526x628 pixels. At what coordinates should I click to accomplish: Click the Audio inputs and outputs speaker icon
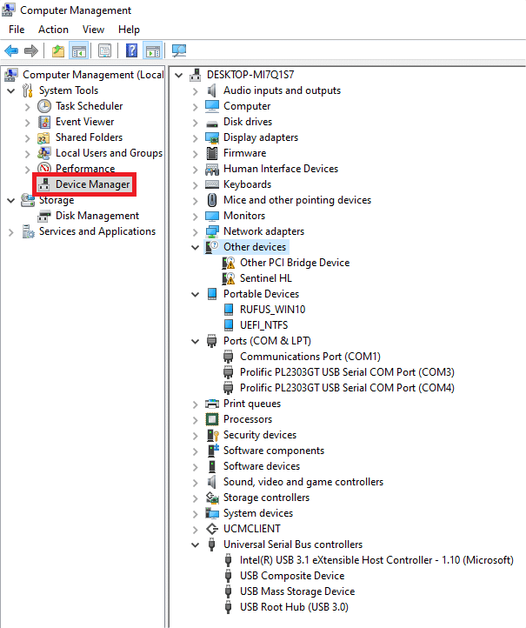(x=212, y=90)
